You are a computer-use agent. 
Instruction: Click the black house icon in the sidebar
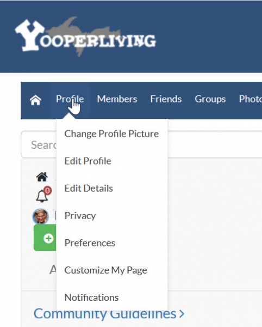coord(42,177)
